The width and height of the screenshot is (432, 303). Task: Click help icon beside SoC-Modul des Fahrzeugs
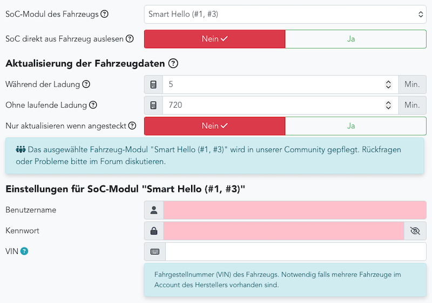(105, 15)
